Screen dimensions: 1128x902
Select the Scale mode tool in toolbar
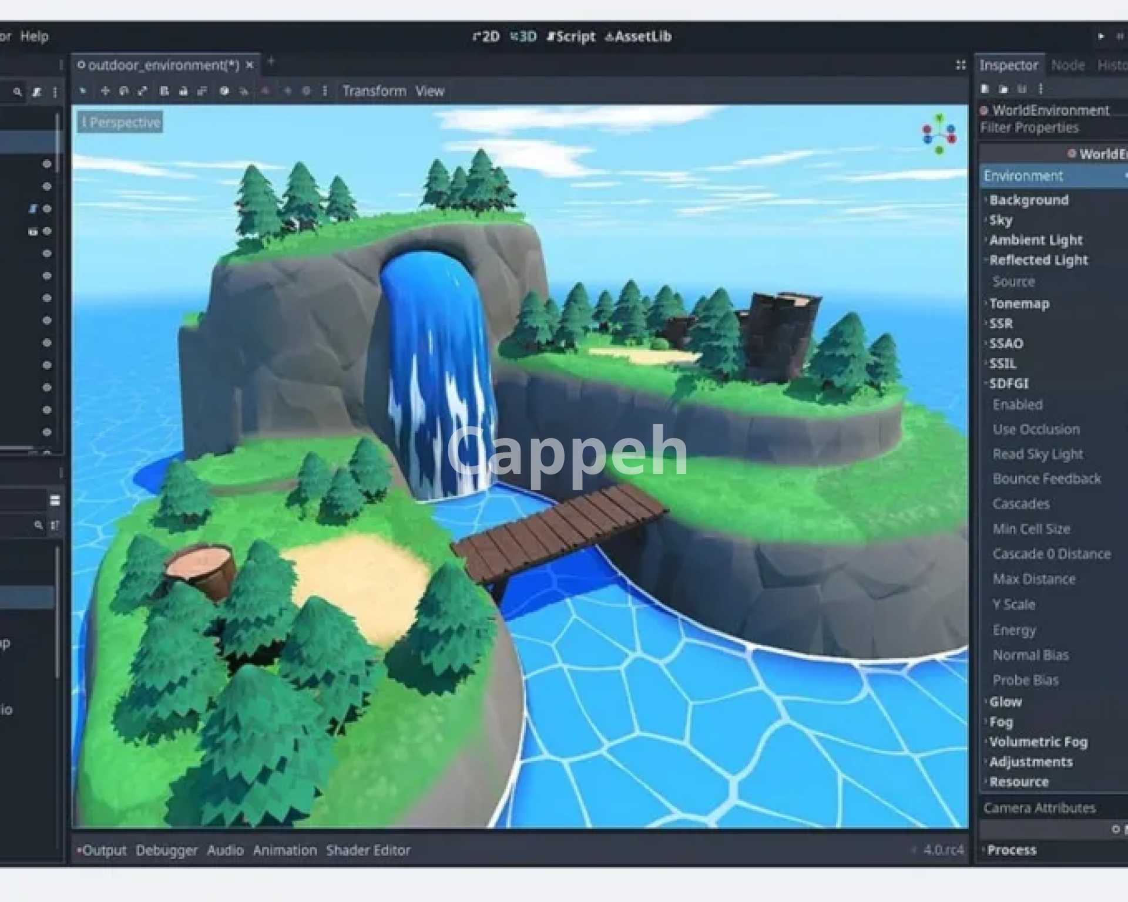143,91
